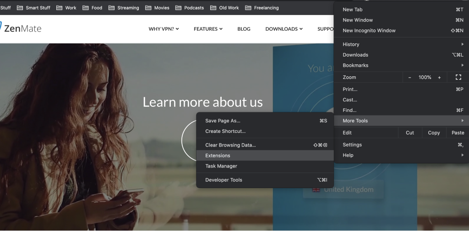
Task: Decrease zoom with the minus button
Action: [409, 77]
